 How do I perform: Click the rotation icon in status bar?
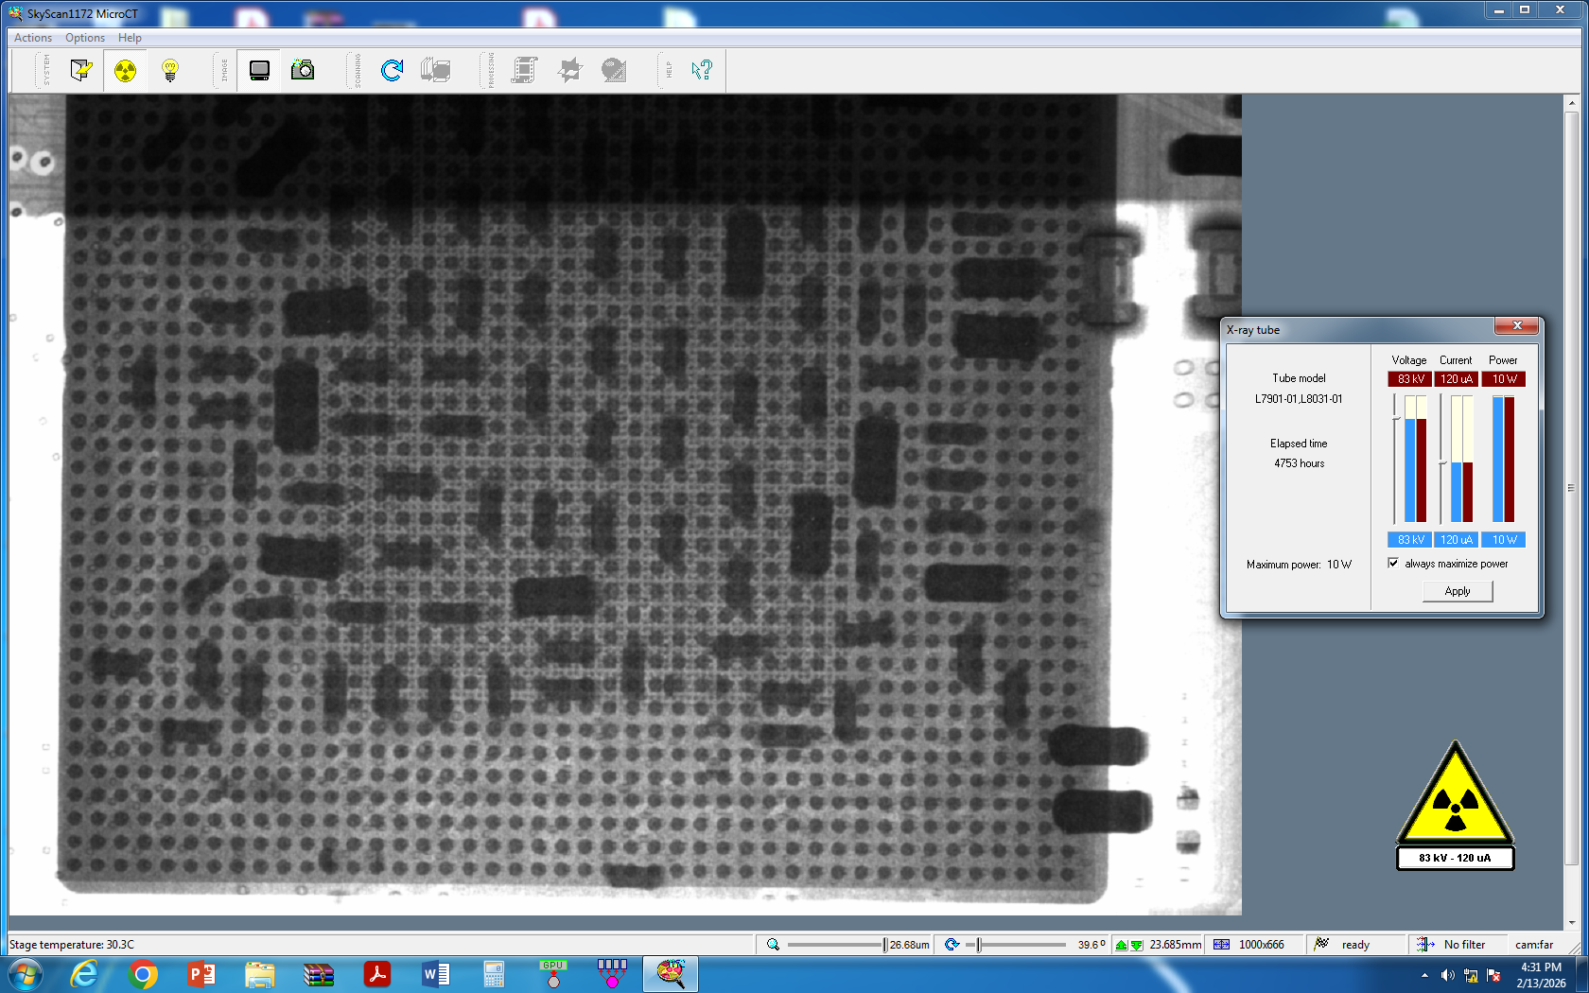pyautogui.click(x=952, y=945)
